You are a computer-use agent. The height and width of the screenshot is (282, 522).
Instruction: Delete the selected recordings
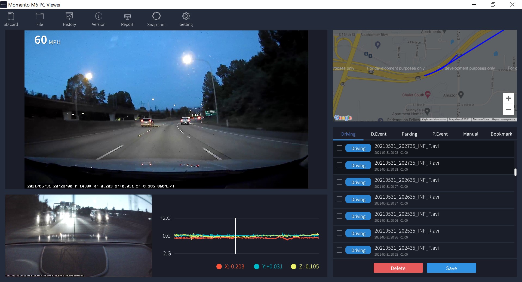[x=398, y=268]
